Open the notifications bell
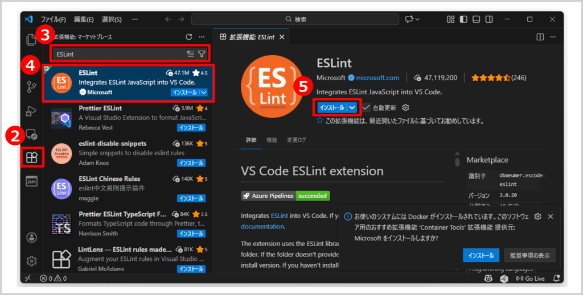Image resolution: width=583 pixels, height=295 pixels. [557, 279]
